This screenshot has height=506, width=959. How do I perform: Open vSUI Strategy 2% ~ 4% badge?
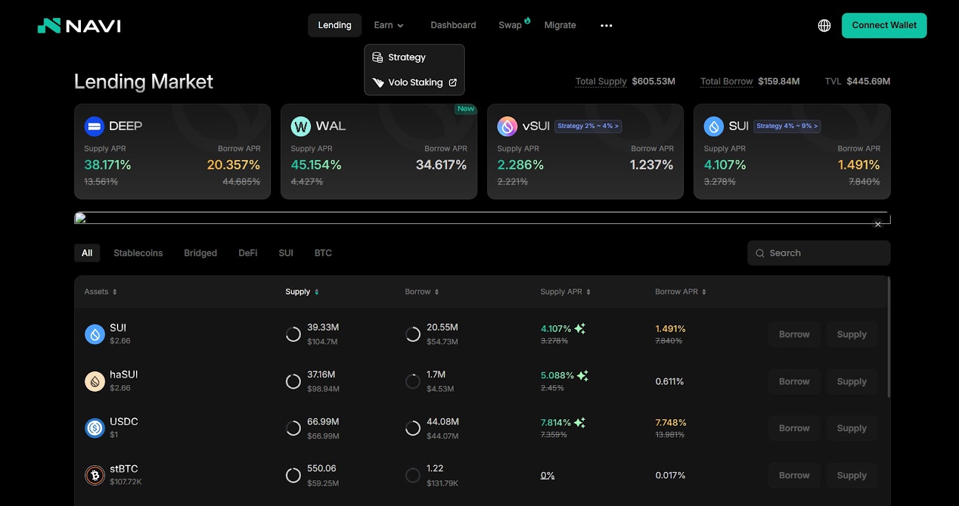(588, 126)
